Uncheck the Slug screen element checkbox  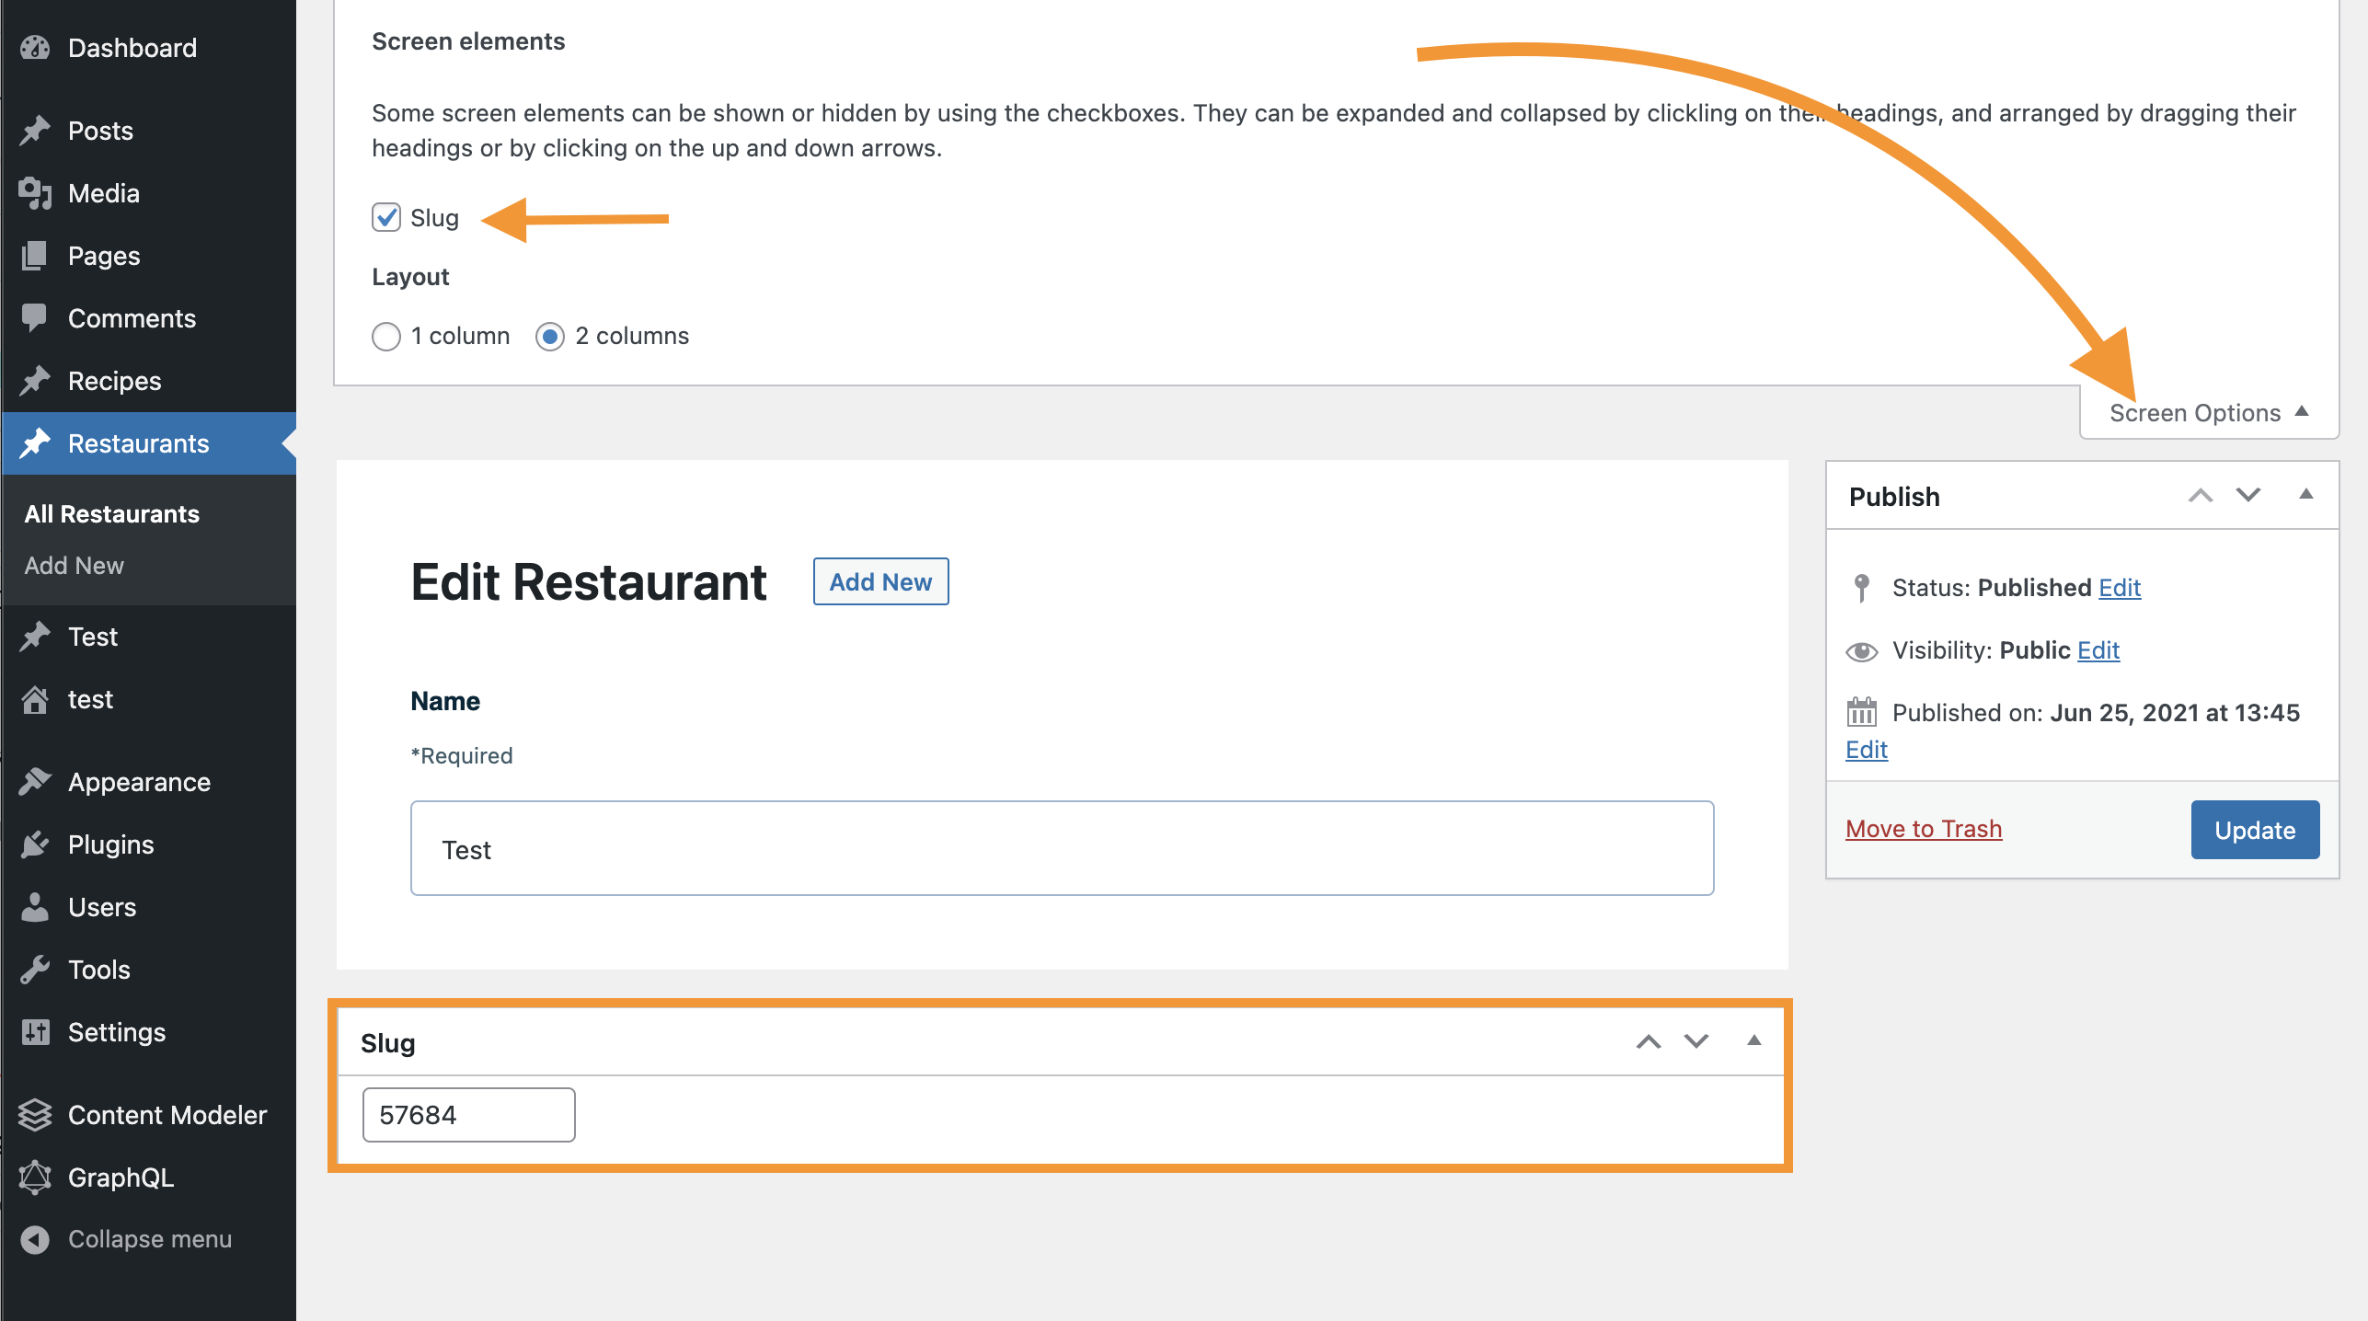pyautogui.click(x=386, y=218)
